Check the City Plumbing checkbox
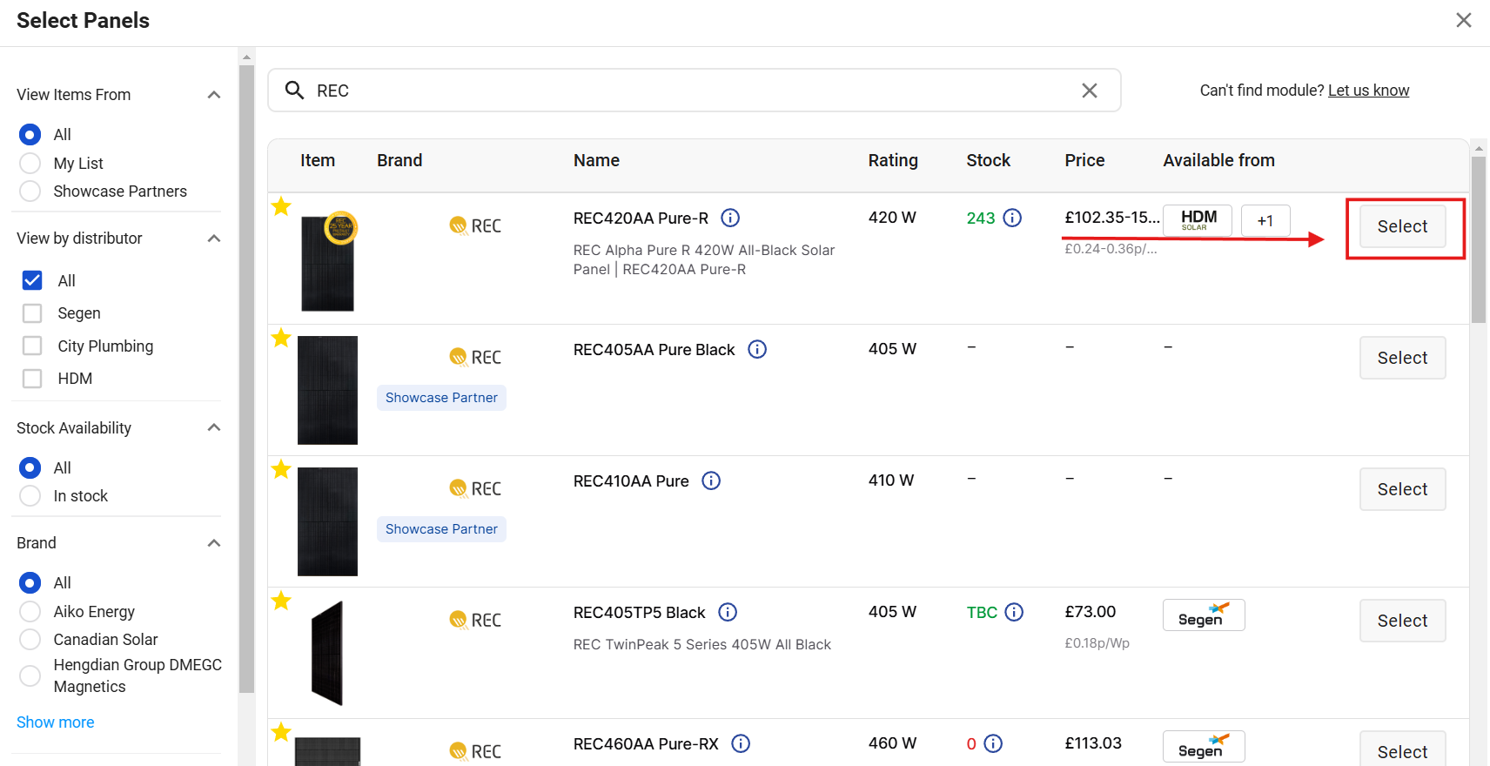This screenshot has height=766, width=1490. tap(32, 346)
